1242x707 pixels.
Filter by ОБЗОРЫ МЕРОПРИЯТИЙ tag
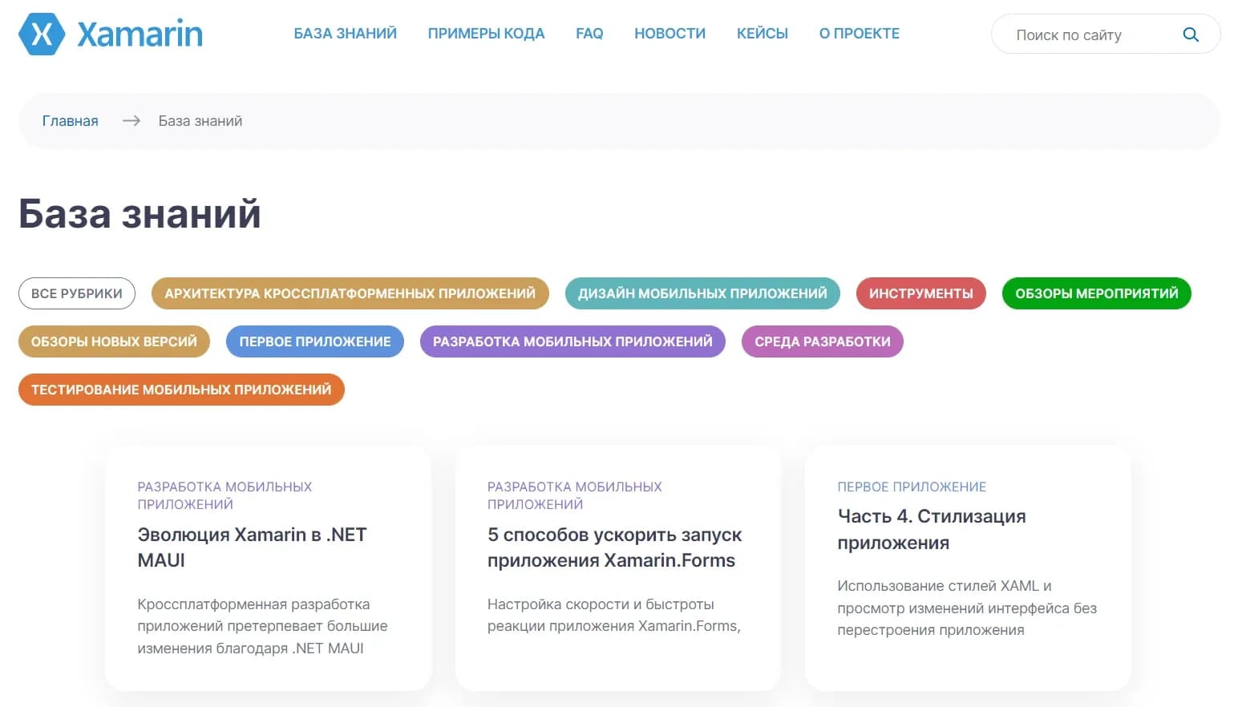tap(1096, 293)
